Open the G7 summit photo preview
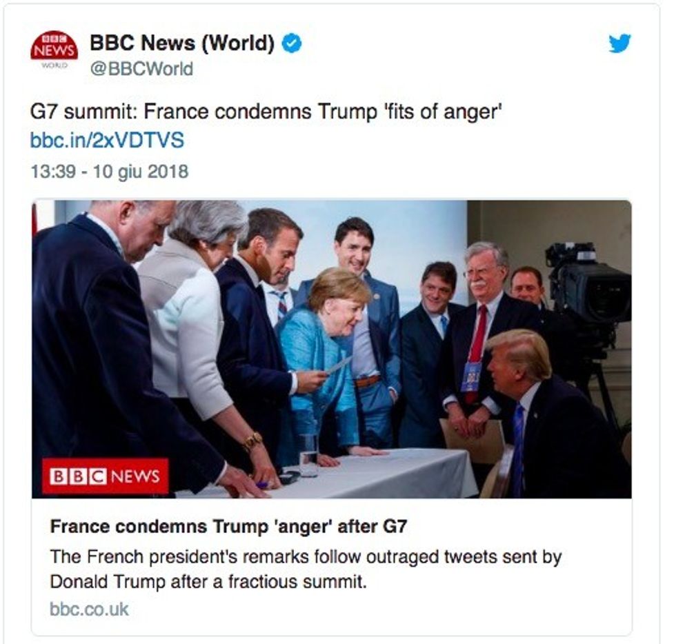 click(332, 349)
